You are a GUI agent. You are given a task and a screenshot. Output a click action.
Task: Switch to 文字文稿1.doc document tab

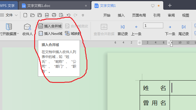click(x=55, y=6)
